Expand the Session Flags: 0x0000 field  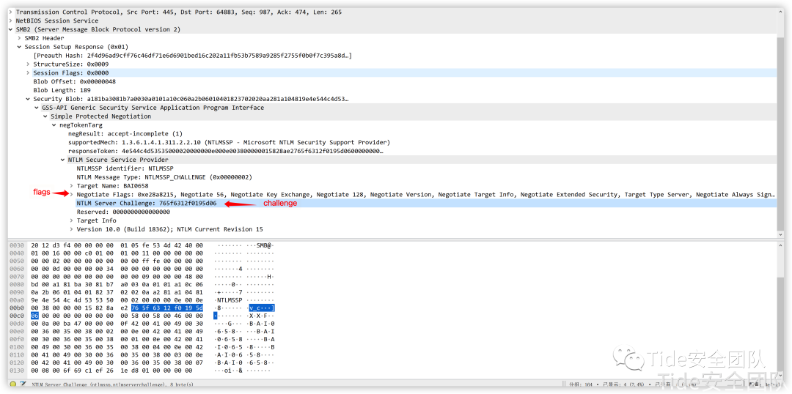(x=28, y=73)
